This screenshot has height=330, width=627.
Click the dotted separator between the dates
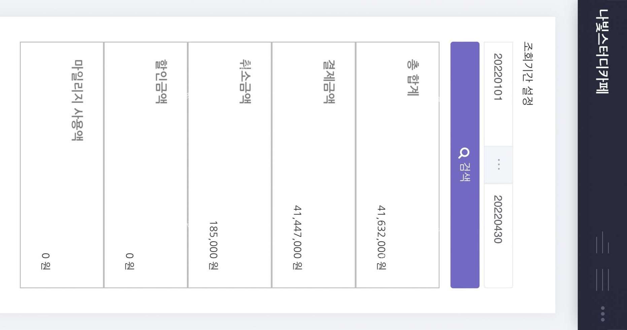[x=498, y=165]
